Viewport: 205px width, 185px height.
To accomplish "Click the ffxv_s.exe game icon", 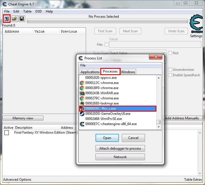I will pos(82,108).
